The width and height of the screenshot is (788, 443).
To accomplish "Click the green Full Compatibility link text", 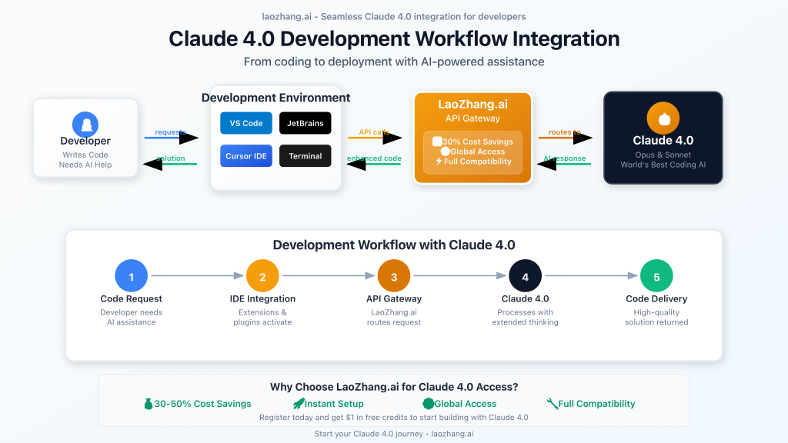I will pos(596,404).
